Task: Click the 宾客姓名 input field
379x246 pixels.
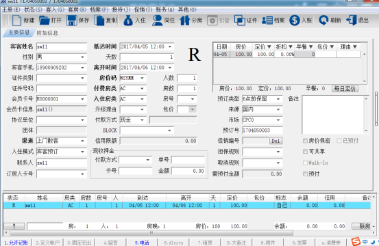Action: click(62, 46)
